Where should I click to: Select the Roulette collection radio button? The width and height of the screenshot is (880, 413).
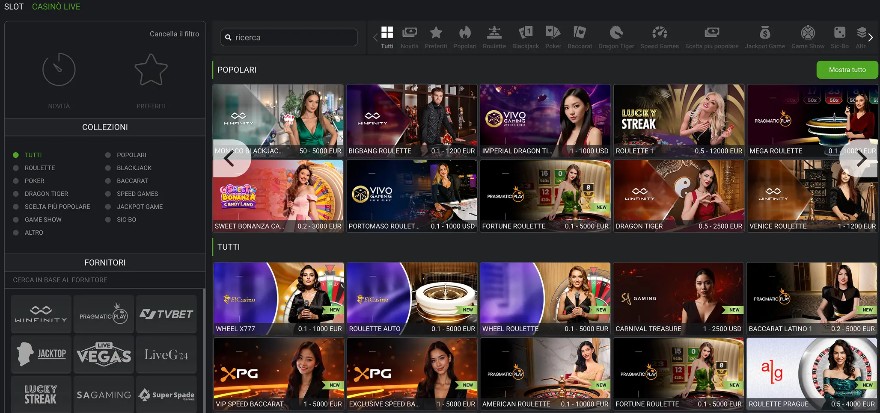point(16,168)
